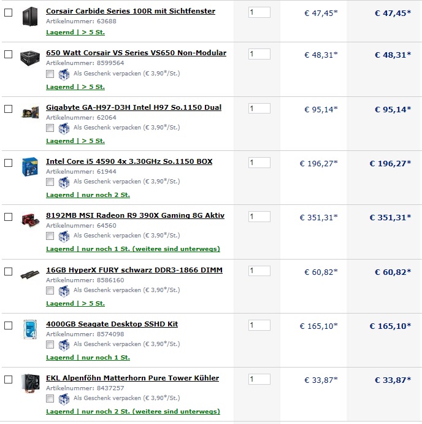The image size is (422, 424).
Task: Click the Alpenföhn Matterhorn cooler image
Action: (x=29, y=384)
